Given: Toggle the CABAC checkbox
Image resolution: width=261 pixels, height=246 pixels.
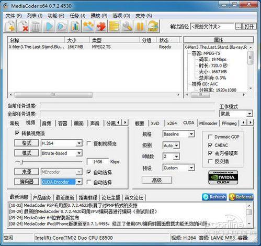Looking at the screenshot, I should coord(210,145).
